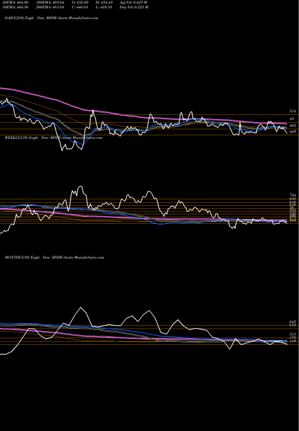Click the 724 price level on weekly chart

click(x=292, y=195)
